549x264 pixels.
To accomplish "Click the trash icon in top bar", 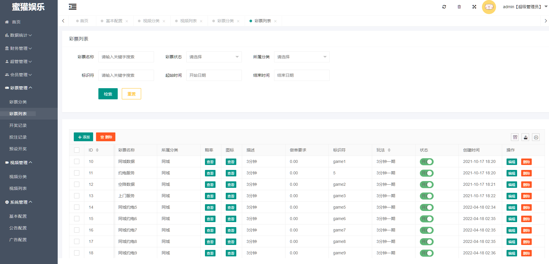I will (x=459, y=7).
